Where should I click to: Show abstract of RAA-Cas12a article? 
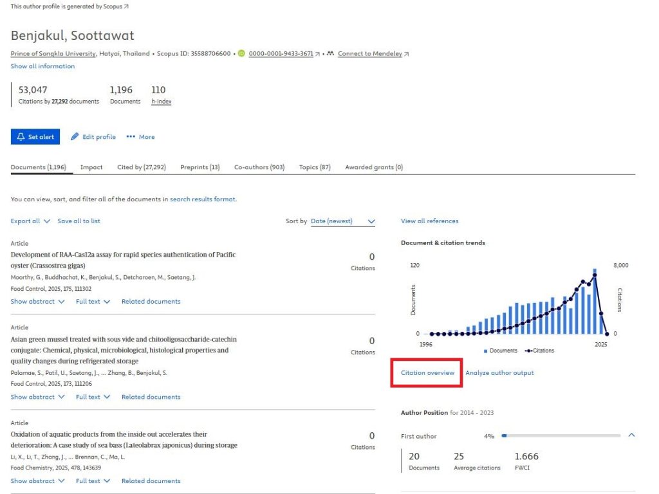pos(37,302)
